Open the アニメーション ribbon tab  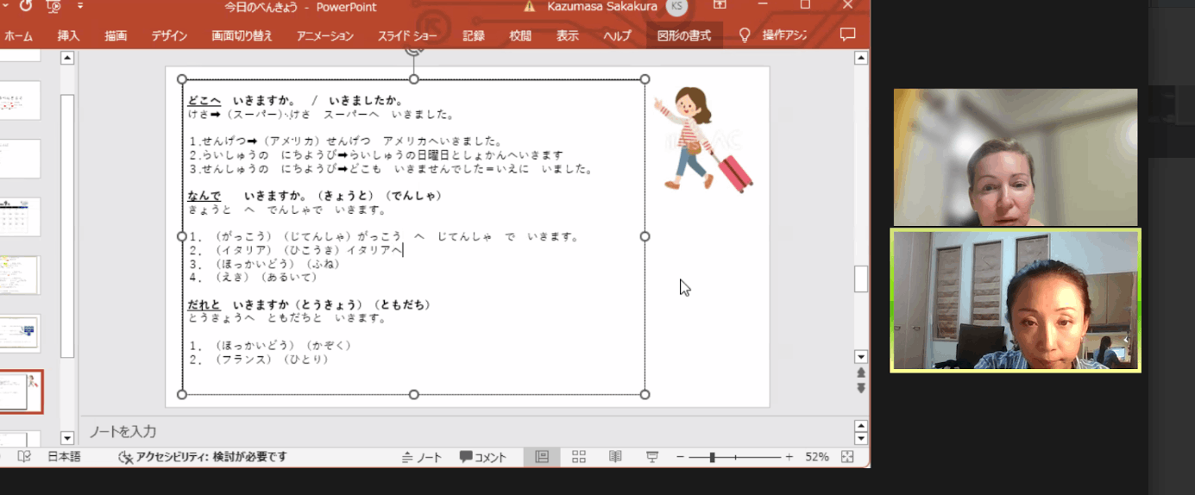click(324, 36)
